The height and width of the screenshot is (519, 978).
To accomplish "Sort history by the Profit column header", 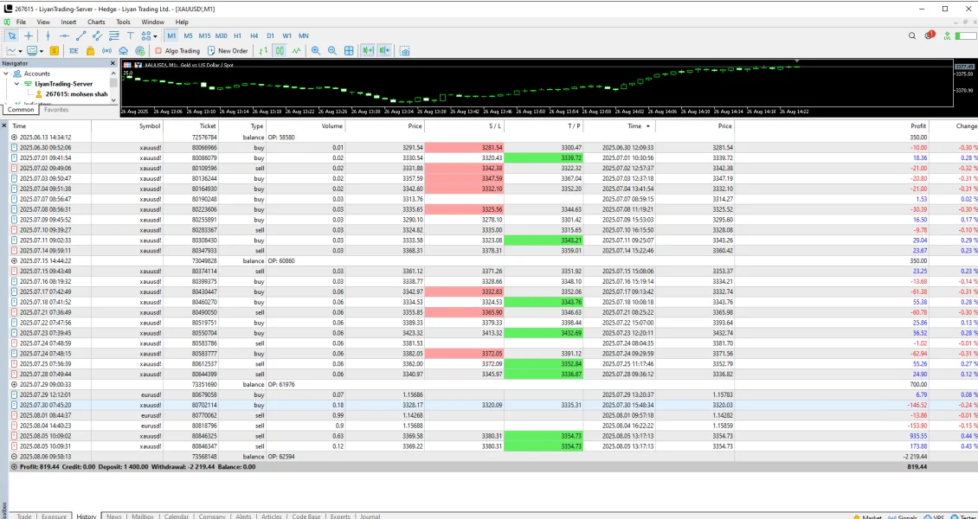I will coord(917,125).
